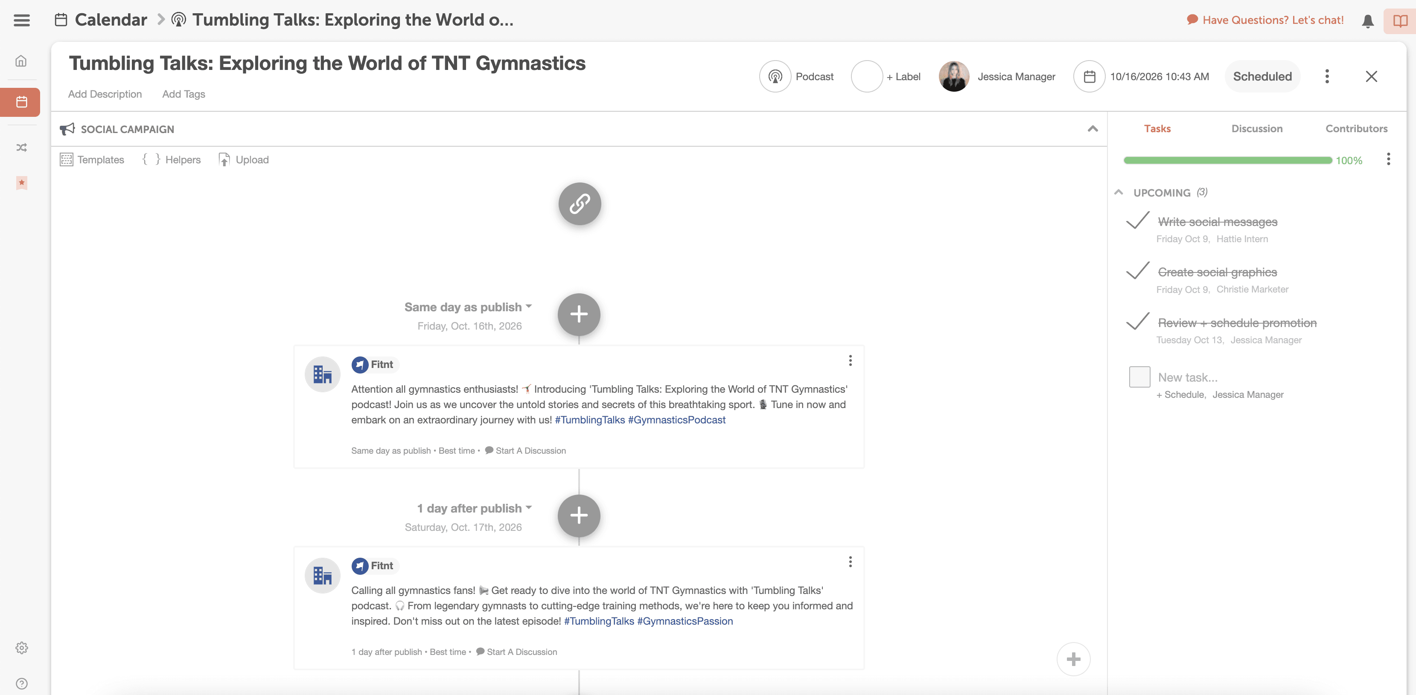Open three-dot menu on first Fitnt message
Viewport: 1416px width, 695px height.
click(850, 360)
